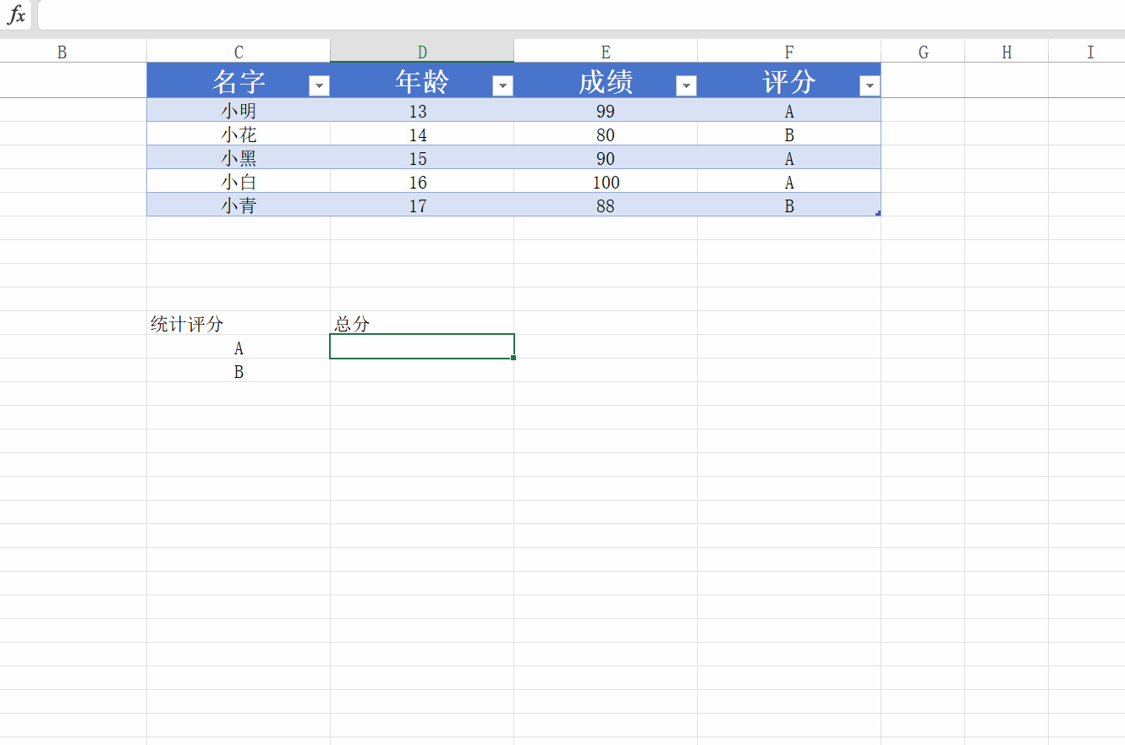The width and height of the screenshot is (1125, 745).
Task: Select column C header
Action: 239,52
